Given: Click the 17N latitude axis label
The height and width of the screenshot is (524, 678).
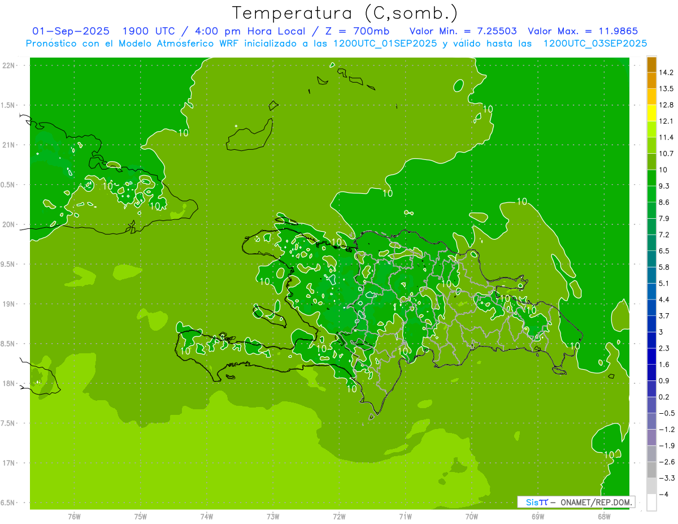Looking at the screenshot, I should [x=10, y=463].
